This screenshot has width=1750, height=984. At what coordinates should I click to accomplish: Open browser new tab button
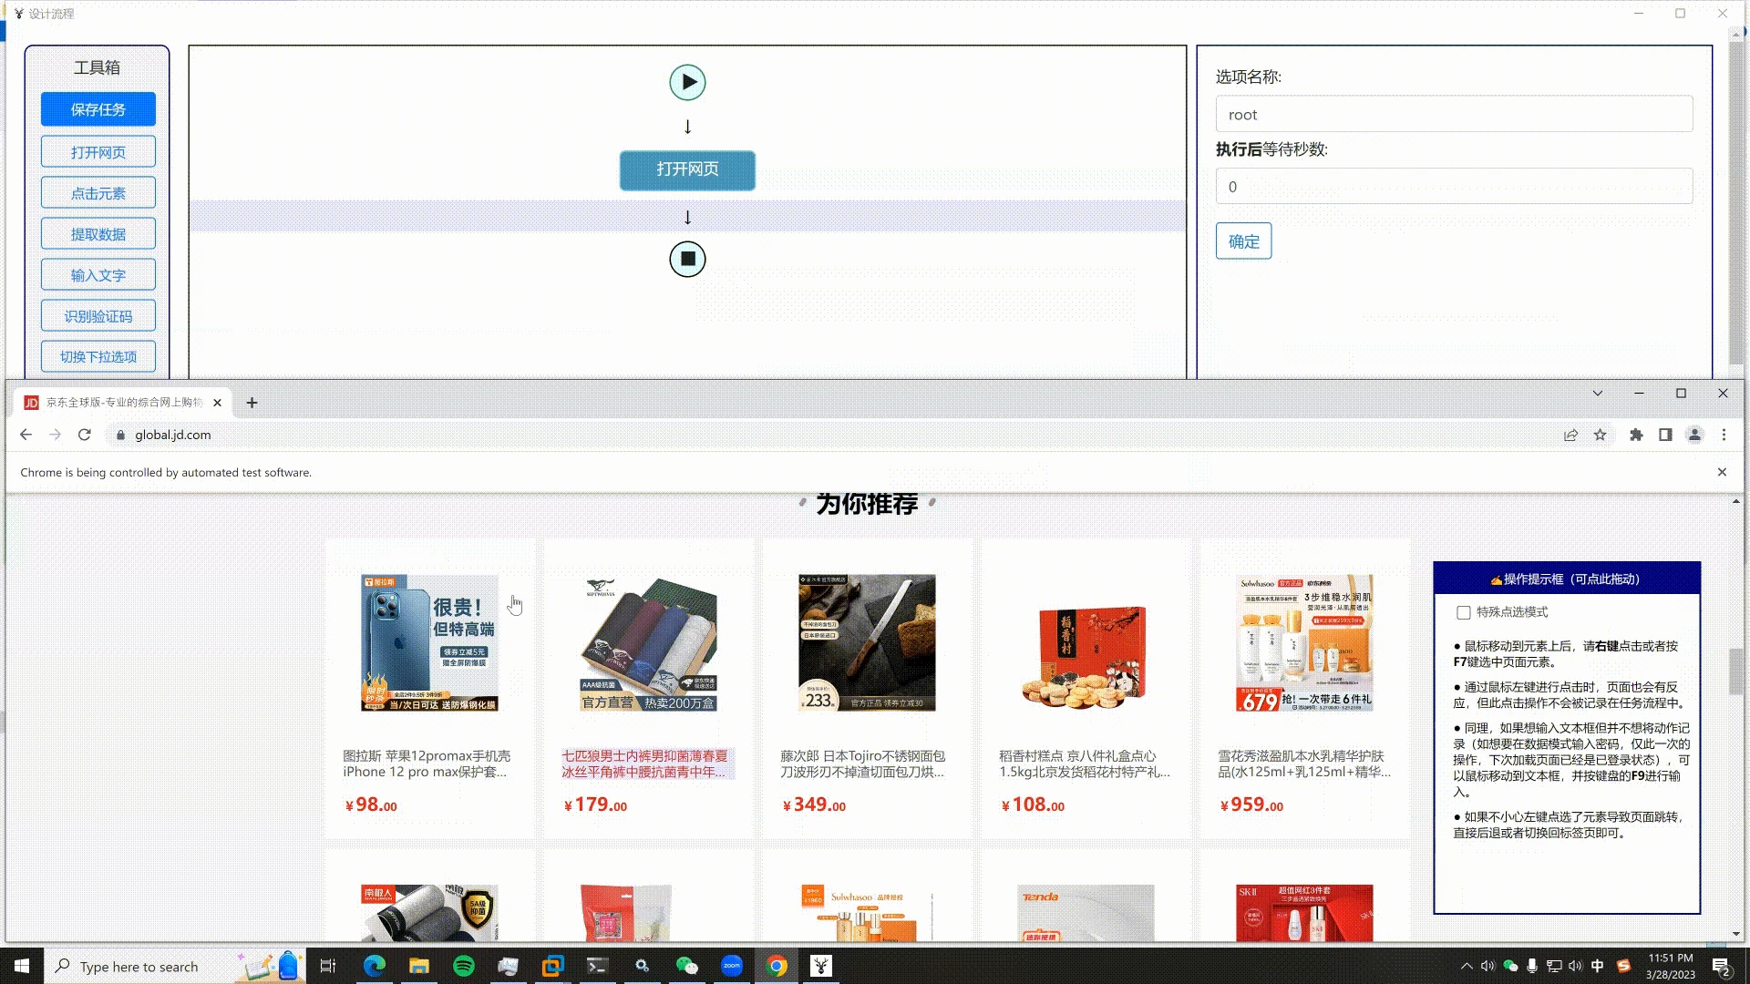pos(252,401)
